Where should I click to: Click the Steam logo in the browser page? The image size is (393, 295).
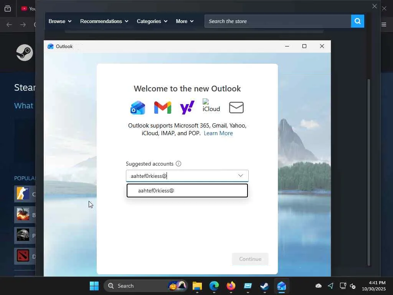25,53
